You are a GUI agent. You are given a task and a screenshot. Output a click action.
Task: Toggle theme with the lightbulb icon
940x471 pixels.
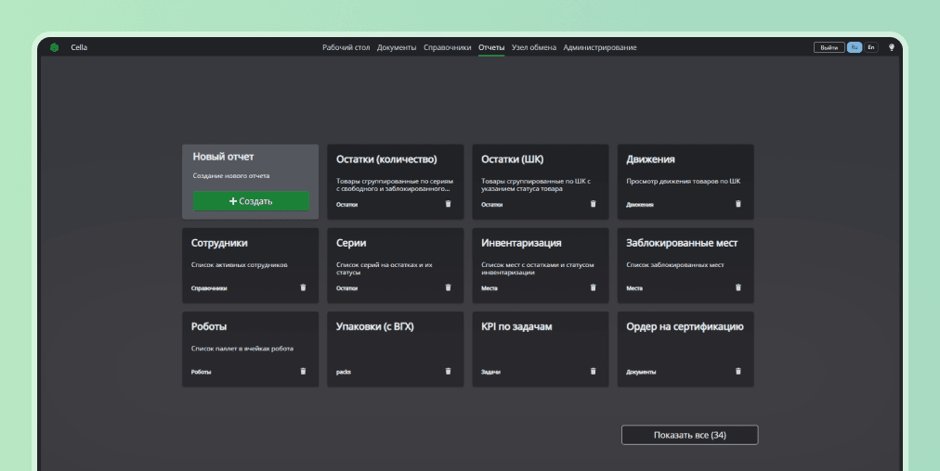tap(892, 47)
